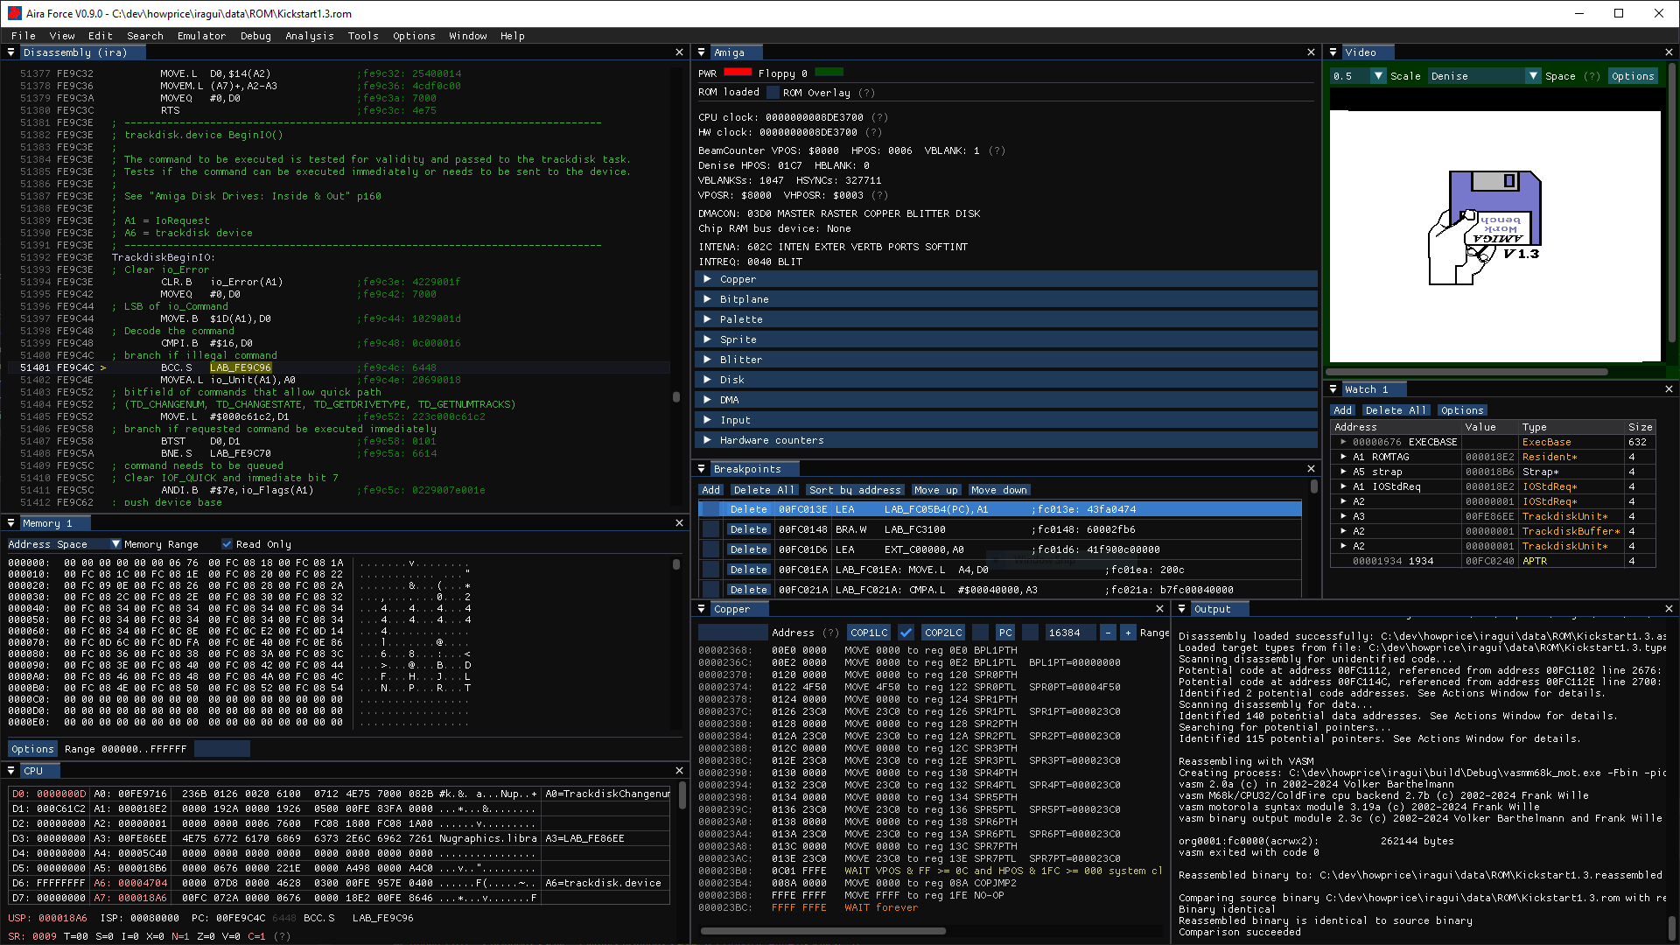Enable the ROM Overlay checkbox

(x=773, y=93)
